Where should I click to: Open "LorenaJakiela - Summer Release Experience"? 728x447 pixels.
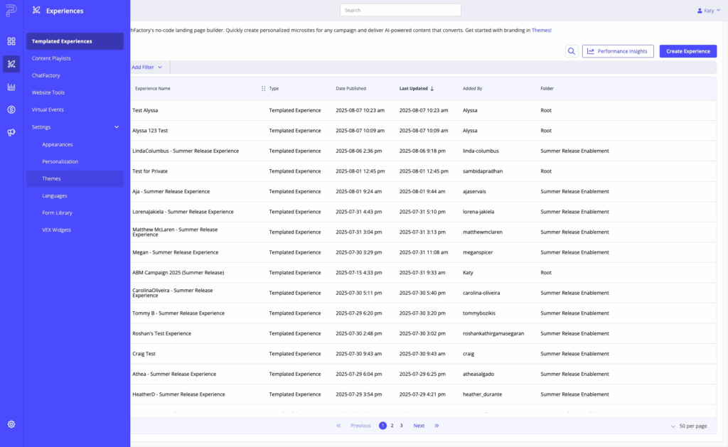(183, 212)
